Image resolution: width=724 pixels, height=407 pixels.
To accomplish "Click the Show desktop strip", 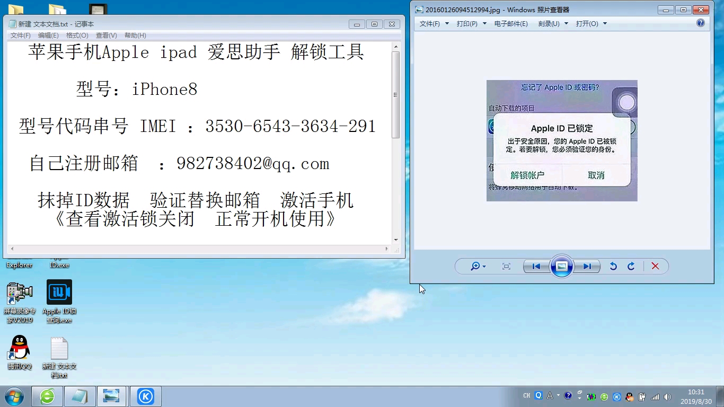I will (x=720, y=396).
